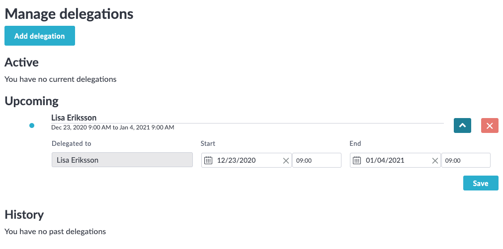The width and height of the screenshot is (503, 249).
Task: Click the Upcoming section heading
Action: (32, 101)
